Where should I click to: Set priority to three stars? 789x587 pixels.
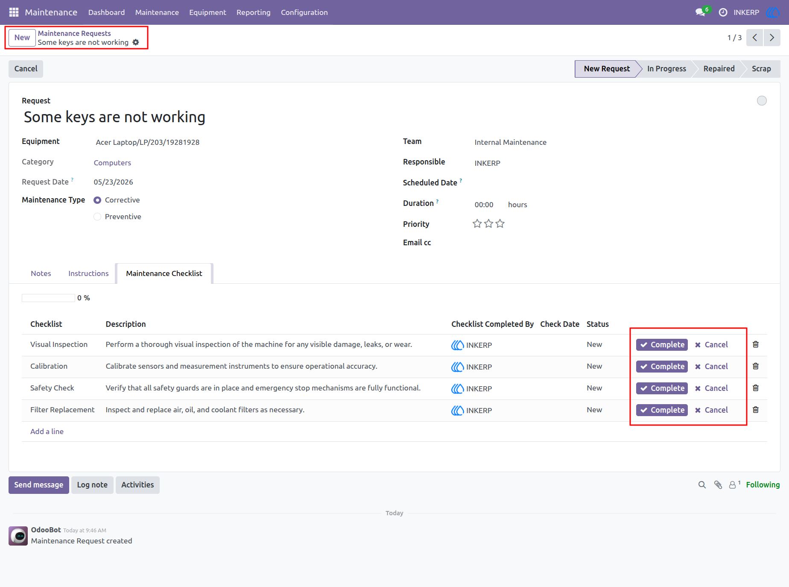point(500,223)
